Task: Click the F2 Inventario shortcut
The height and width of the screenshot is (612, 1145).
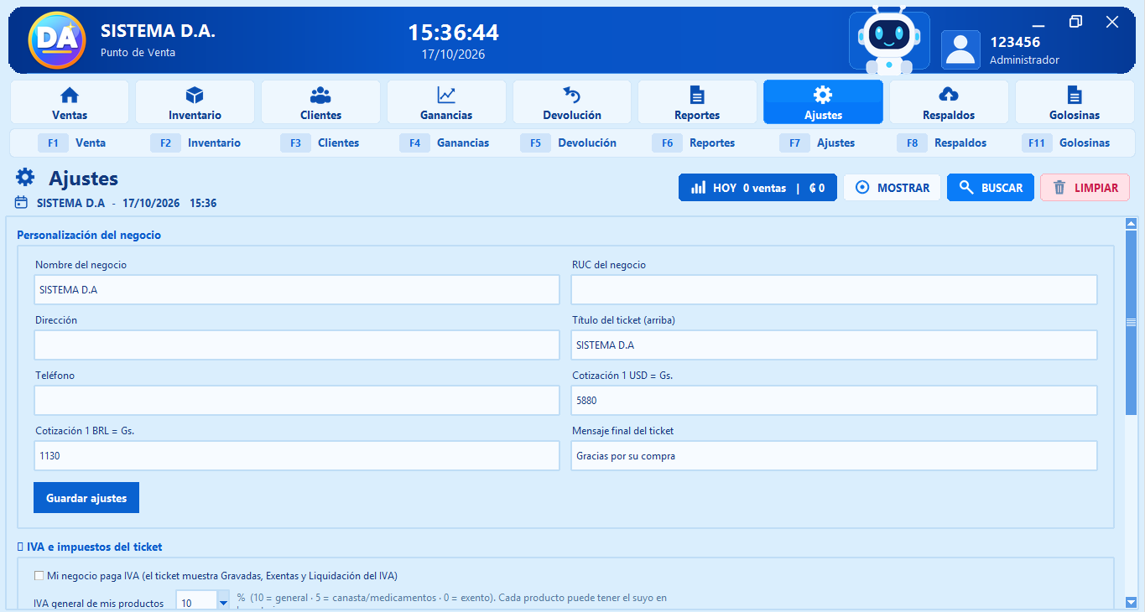Action: (195, 143)
